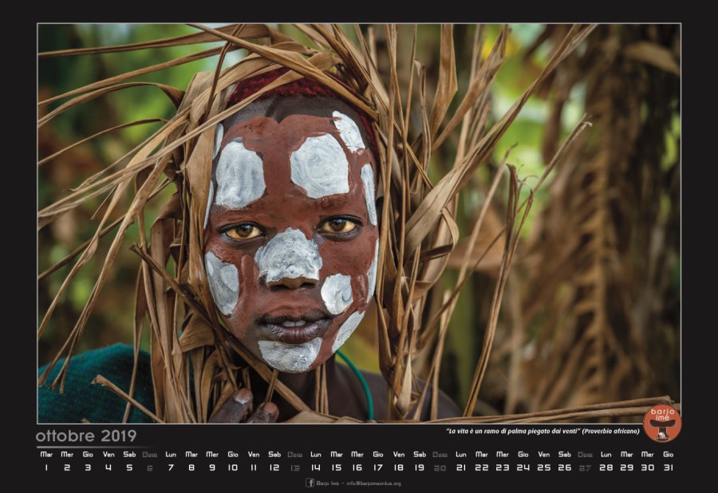Click the Facebook icon in the footer
The image size is (718, 493).
pos(310,483)
